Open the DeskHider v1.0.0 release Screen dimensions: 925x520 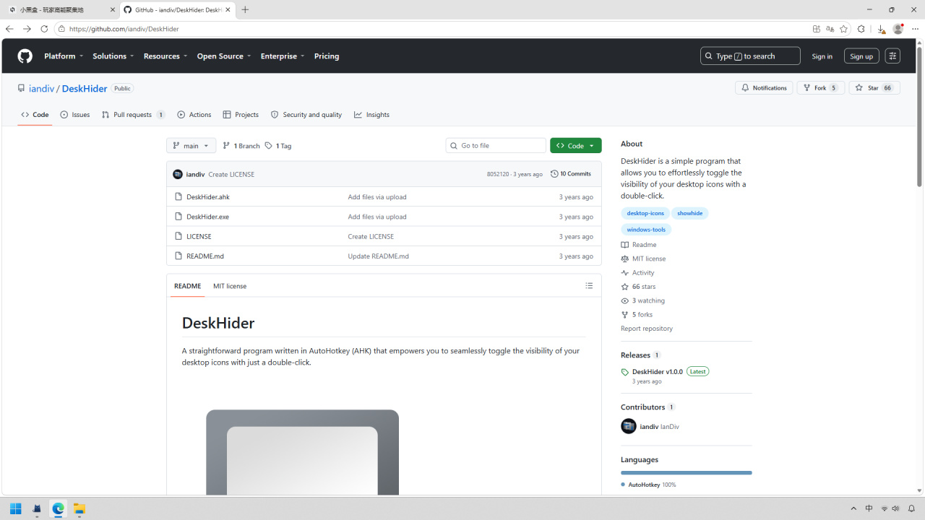(x=658, y=372)
